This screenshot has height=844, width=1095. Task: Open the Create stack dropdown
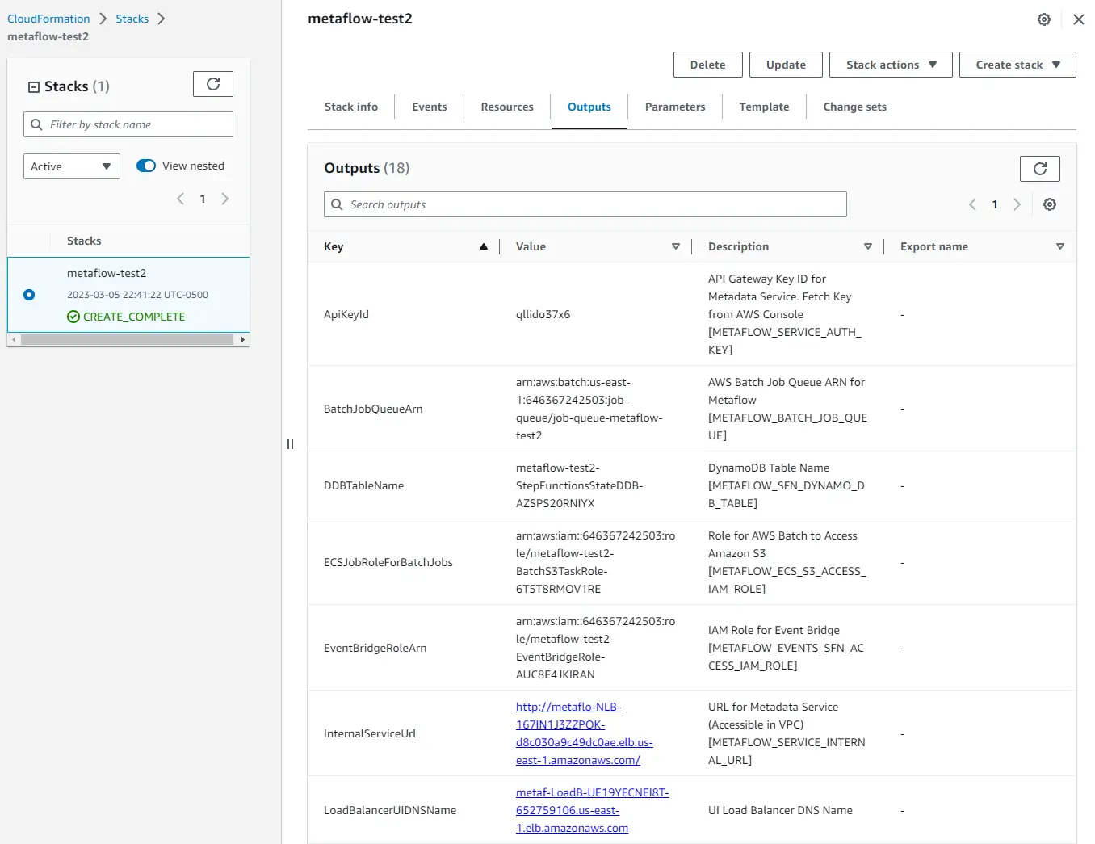click(x=1017, y=65)
